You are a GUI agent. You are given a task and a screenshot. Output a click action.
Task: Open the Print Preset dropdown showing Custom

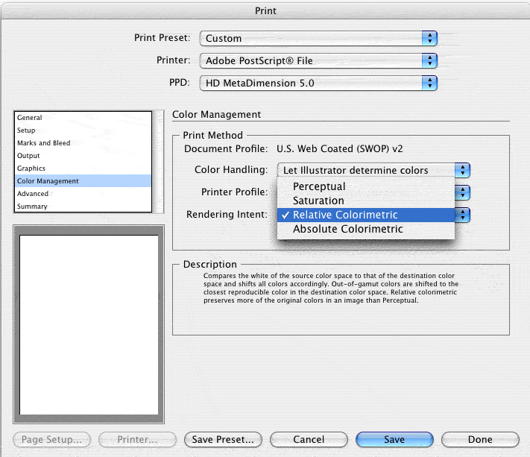click(x=318, y=38)
